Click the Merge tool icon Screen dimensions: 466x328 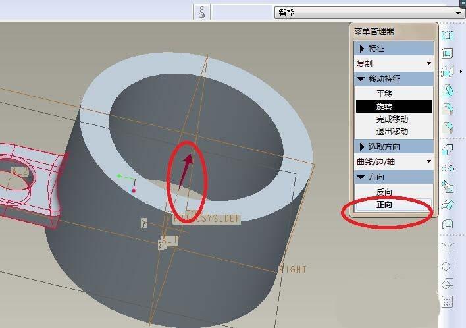pyautogui.click(x=448, y=265)
